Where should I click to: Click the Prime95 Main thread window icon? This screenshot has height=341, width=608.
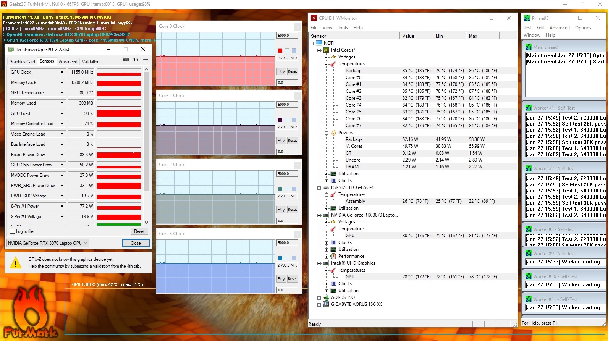coord(528,47)
